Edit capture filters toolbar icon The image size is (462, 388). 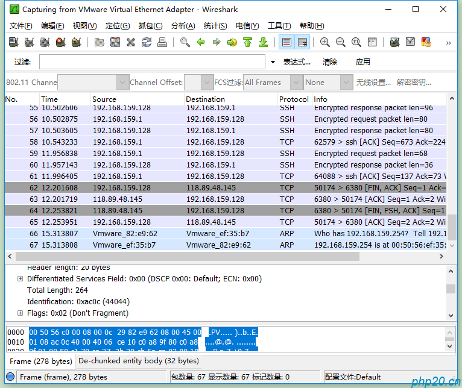point(394,42)
